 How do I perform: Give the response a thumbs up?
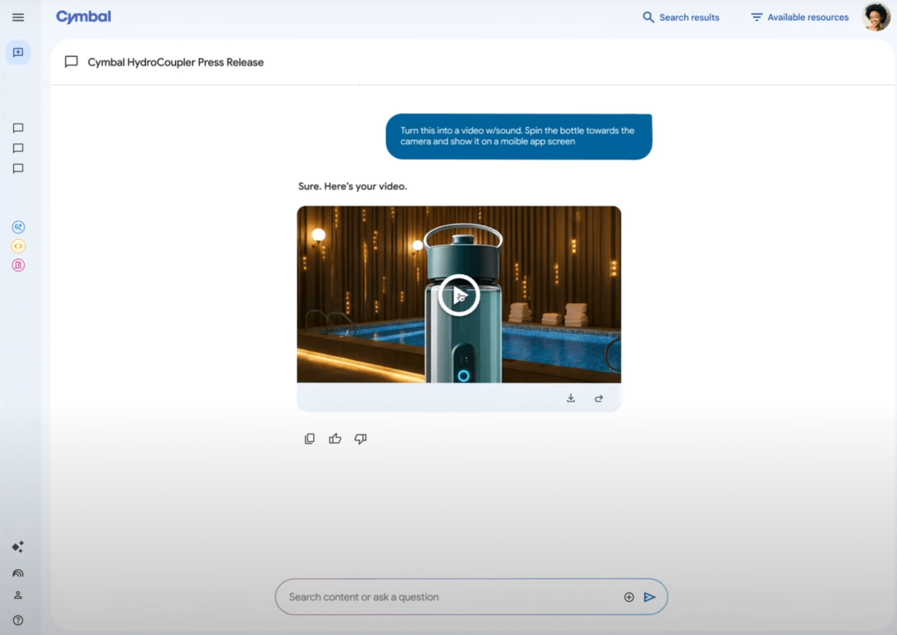coord(334,438)
